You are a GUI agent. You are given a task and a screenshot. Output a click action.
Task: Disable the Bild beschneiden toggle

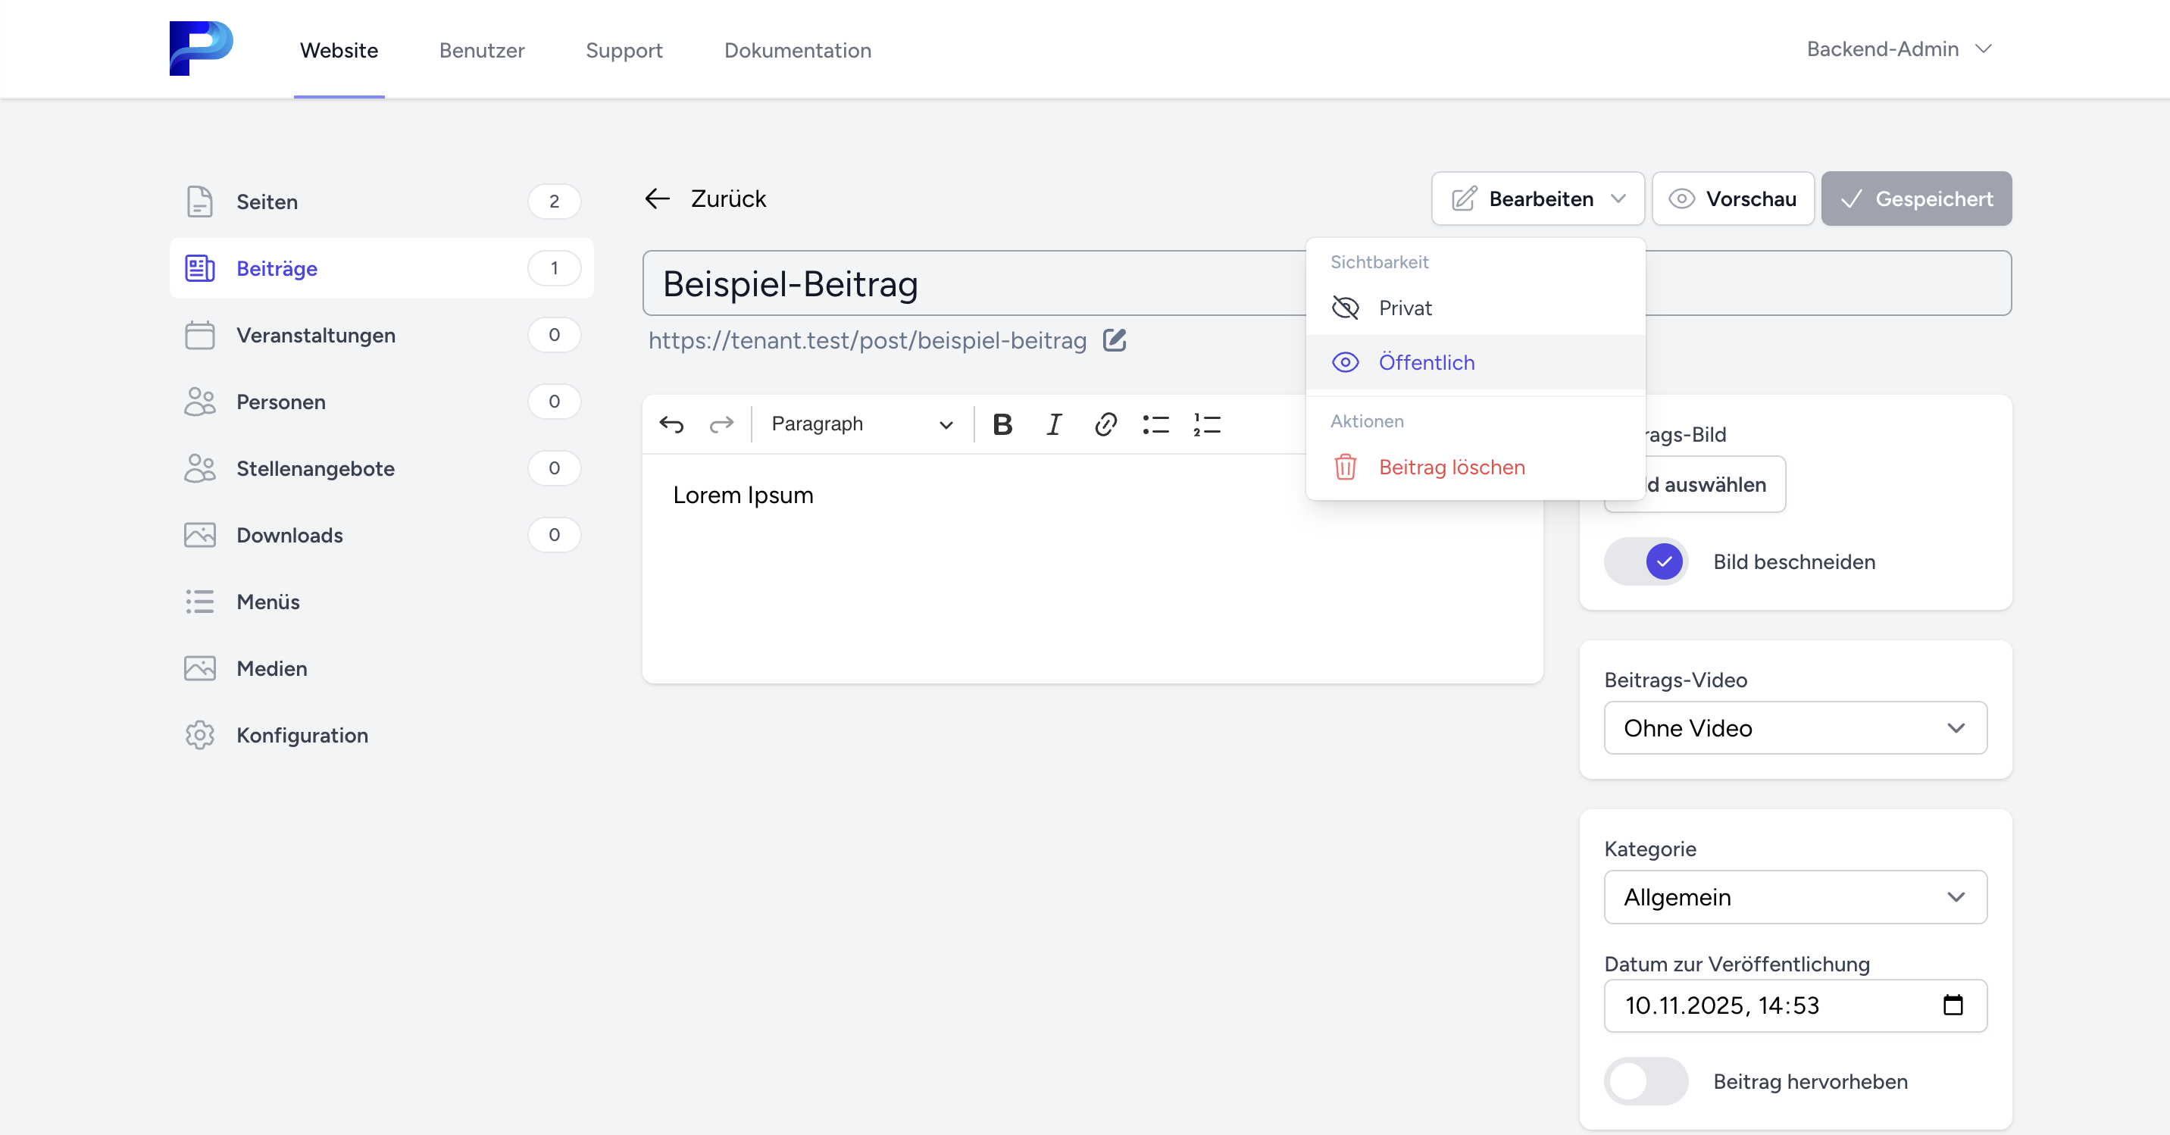[1646, 561]
